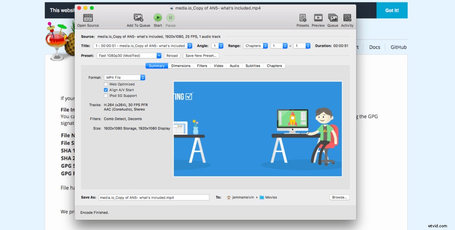
Task: Switch to the Summary tab
Action: (157, 66)
